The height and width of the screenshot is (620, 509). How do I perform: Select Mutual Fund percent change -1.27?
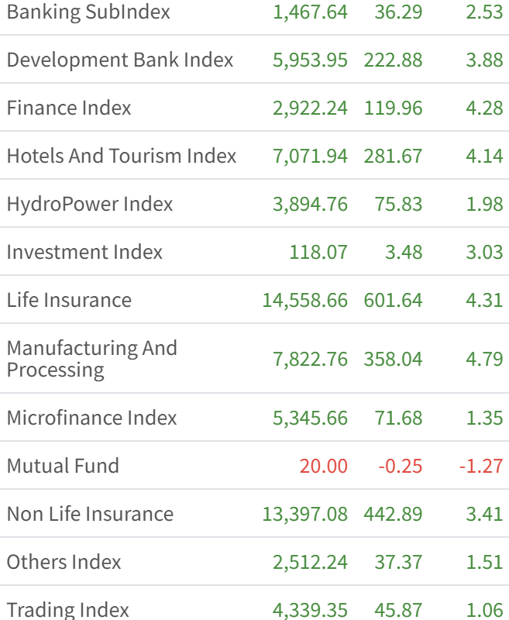click(x=480, y=467)
